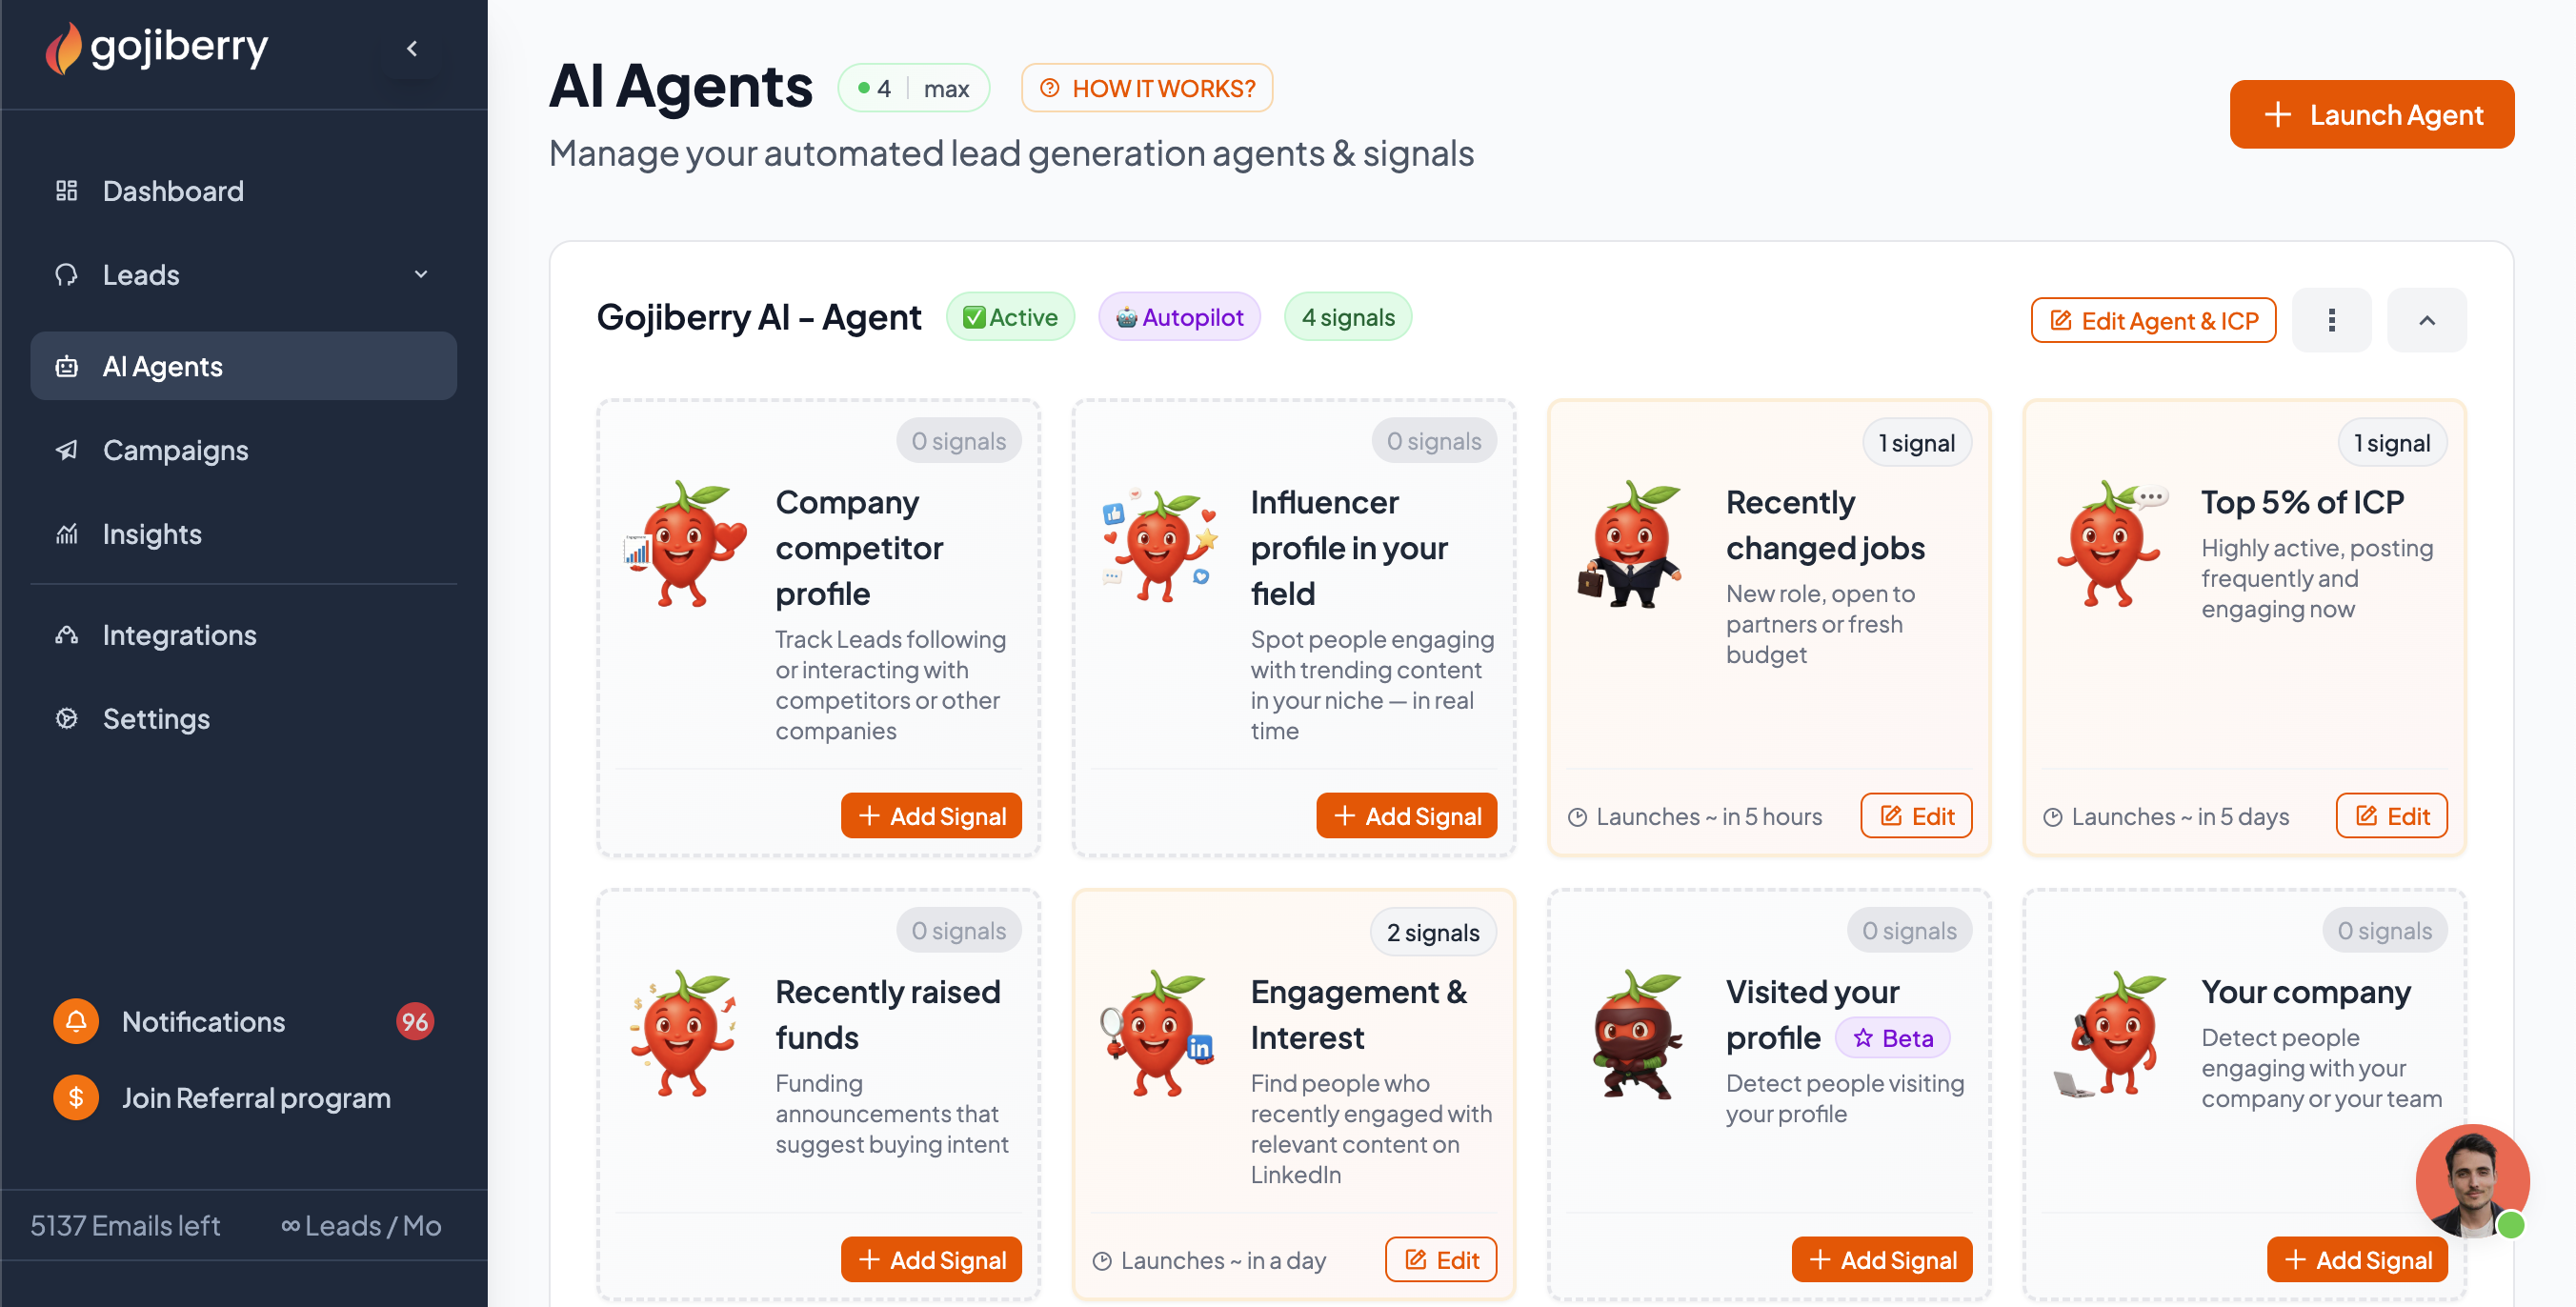The image size is (2576, 1307).
Task: Click the Join Referral dollar icon
Action: point(76,1097)
